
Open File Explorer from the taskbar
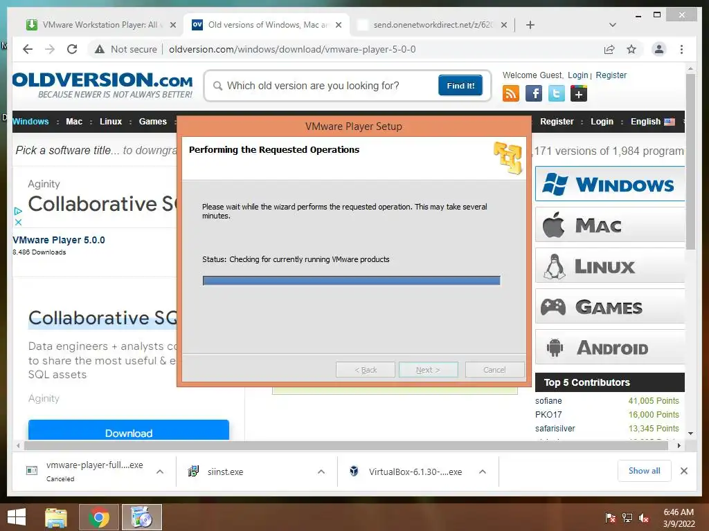(x=56, y=517)
